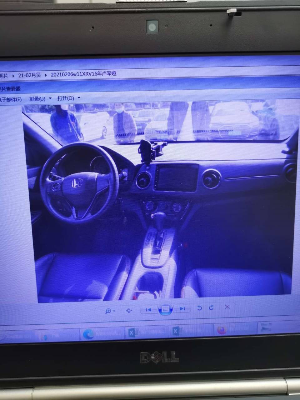The width and height of the screenshot is (300, 400).
Task: Switch to the first Excel taskbar window
Action: pos(147,332)
